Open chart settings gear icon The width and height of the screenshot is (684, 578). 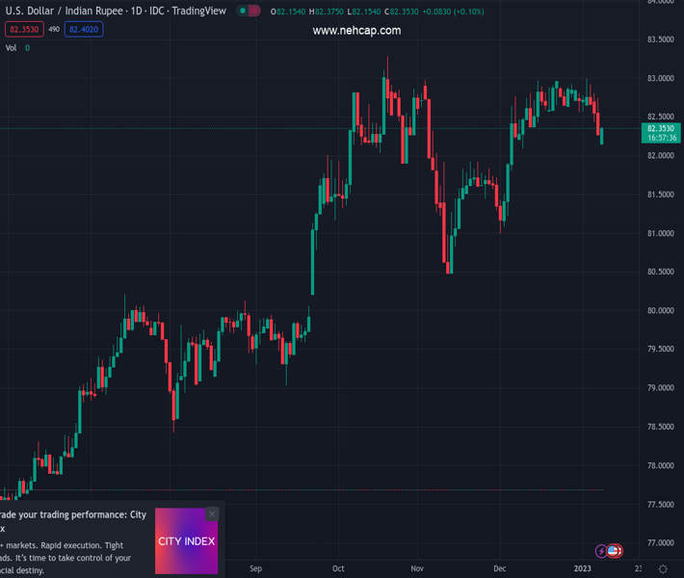(663, 569)
